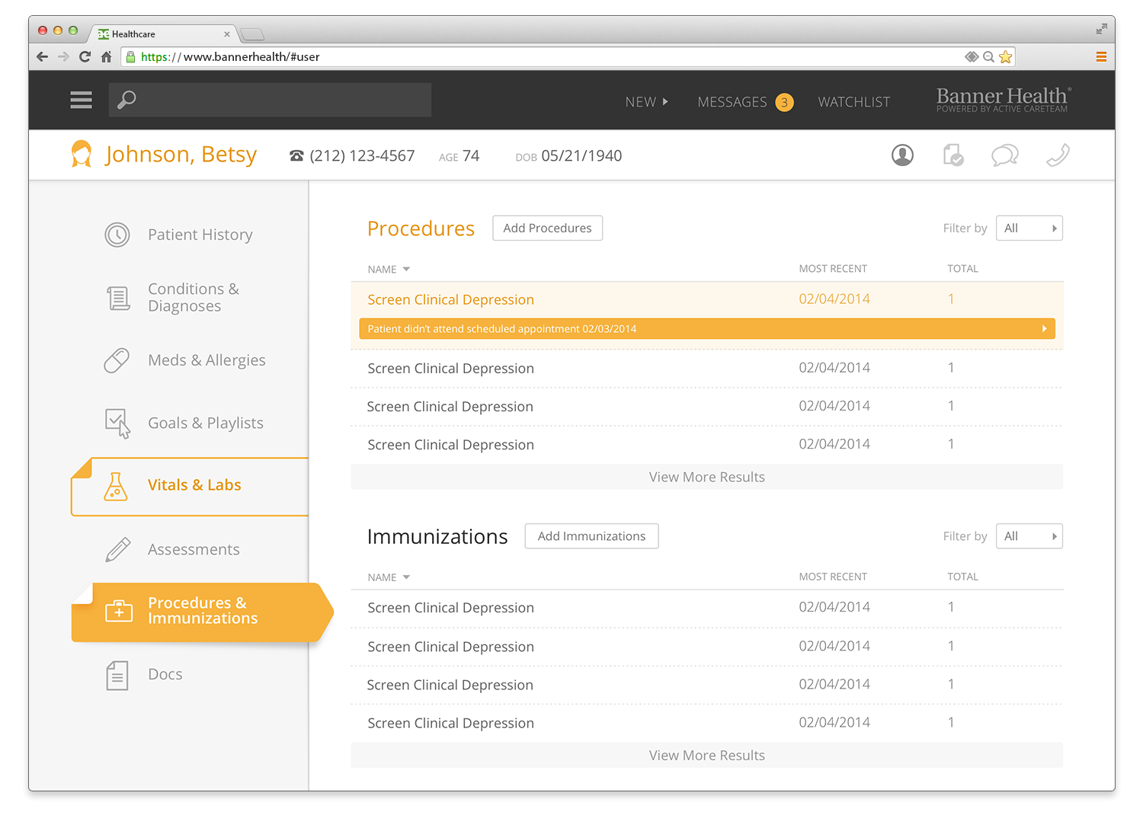Open Assessments in the sidebar
The height and width of the screenshot is (815, 1143).
[194, 549]
